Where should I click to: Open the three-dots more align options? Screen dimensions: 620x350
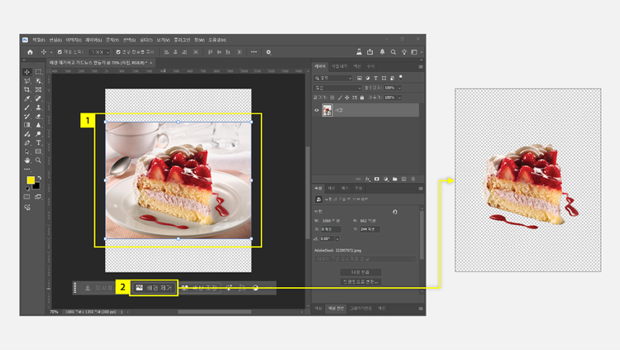point(254,52)
